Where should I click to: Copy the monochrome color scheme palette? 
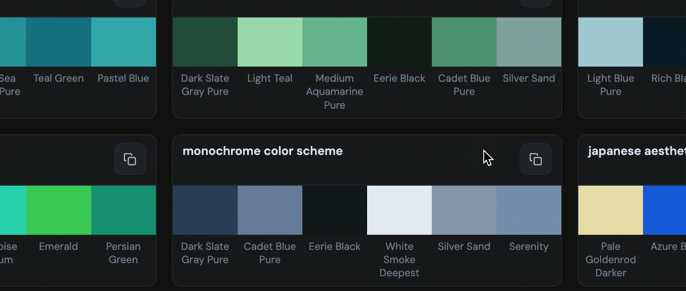coord(536,159)
